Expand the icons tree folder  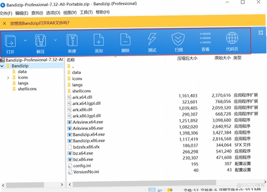click(8, 78)
